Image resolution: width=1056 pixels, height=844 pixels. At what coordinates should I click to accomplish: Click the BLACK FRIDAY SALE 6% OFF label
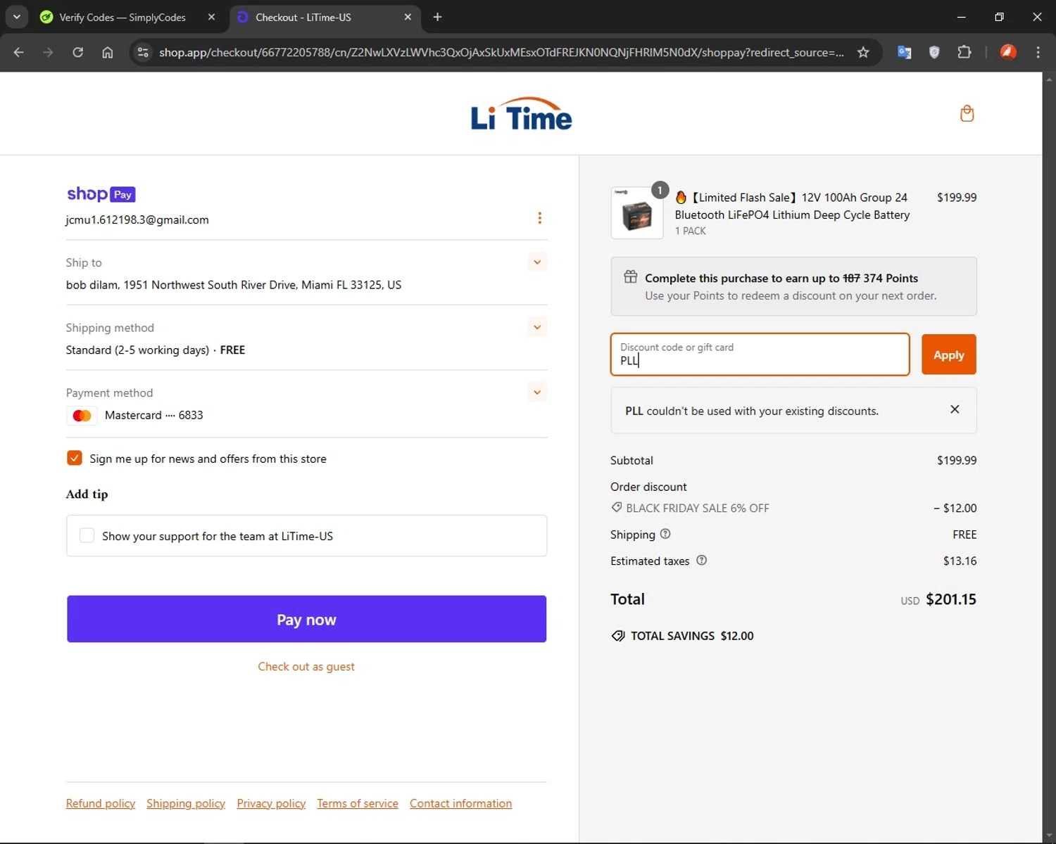[x=698, y=508]
